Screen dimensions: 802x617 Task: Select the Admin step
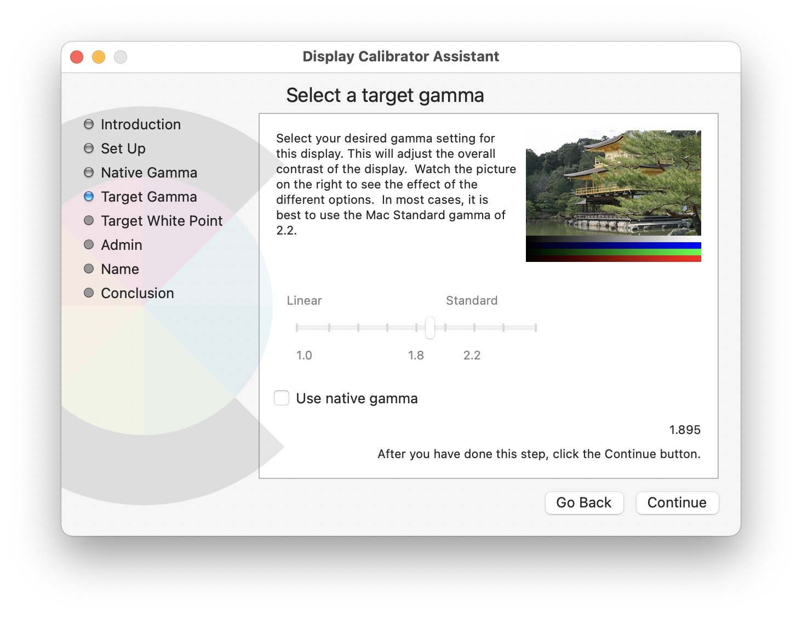tap(122, 245)
